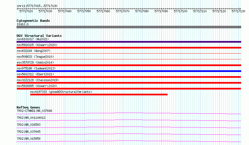Click ruler position 57717040
249x145 pixels.
coord(65,11)
